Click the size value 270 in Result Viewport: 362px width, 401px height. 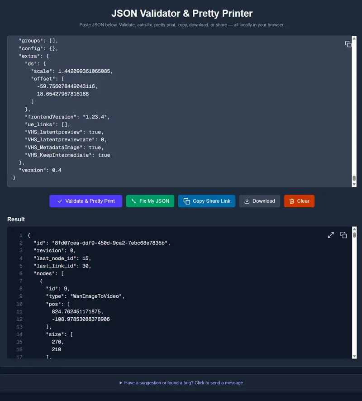click(57, 342)
